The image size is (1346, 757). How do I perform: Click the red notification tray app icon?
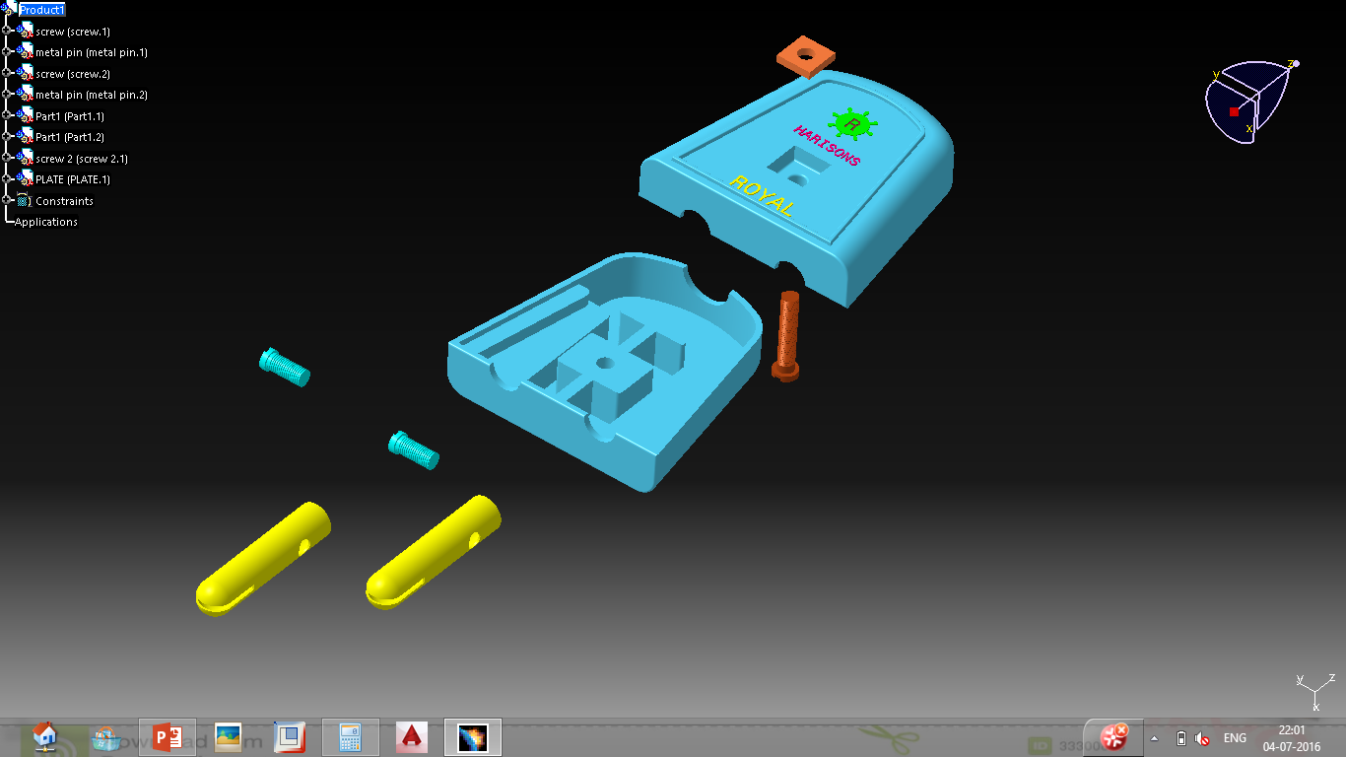(x=1114, y=736)
